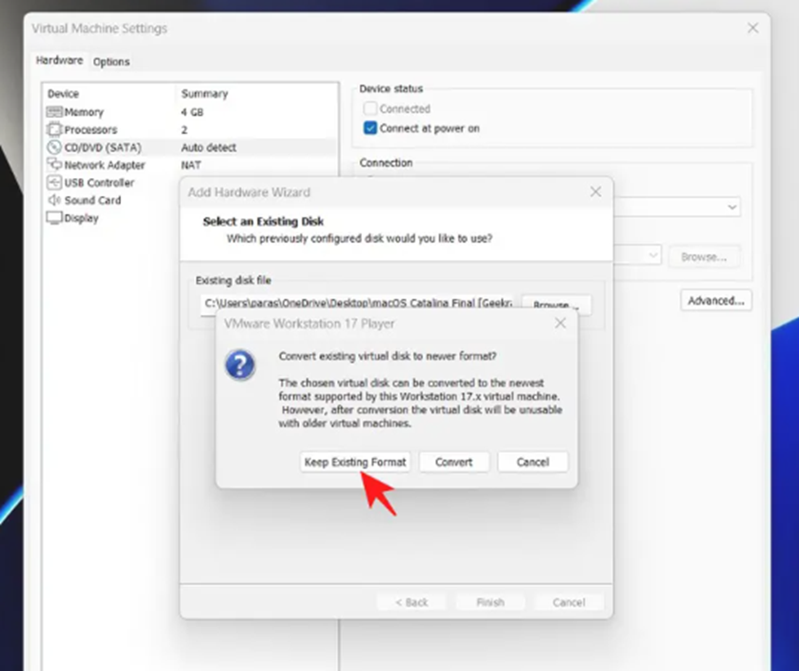The height and width of the screenshot is (671, 799).
Task: Click Finish in Add Hardware Wizard
Action: click(x=490, y=602)
